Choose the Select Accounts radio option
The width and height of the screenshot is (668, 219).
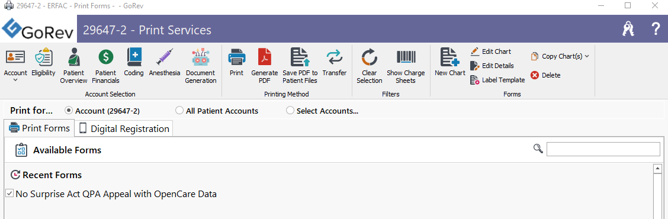[290, 111]
